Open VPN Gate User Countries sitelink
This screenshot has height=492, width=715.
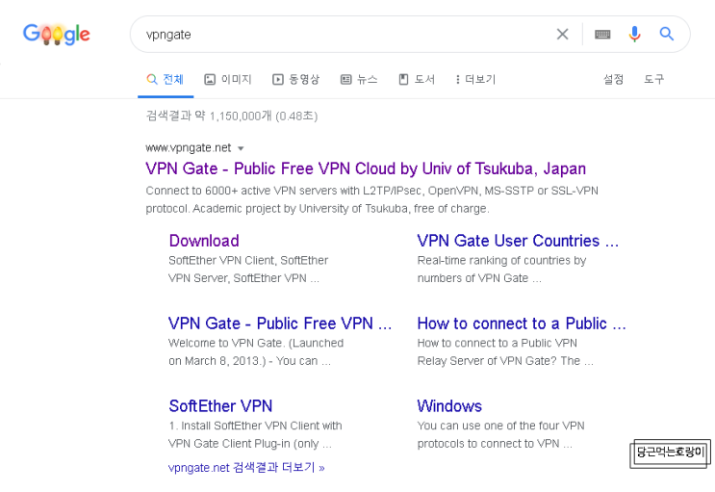518,241
